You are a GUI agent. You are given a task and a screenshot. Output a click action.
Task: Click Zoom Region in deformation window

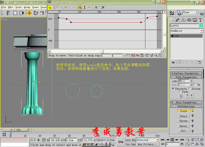[x=160, y=55]
